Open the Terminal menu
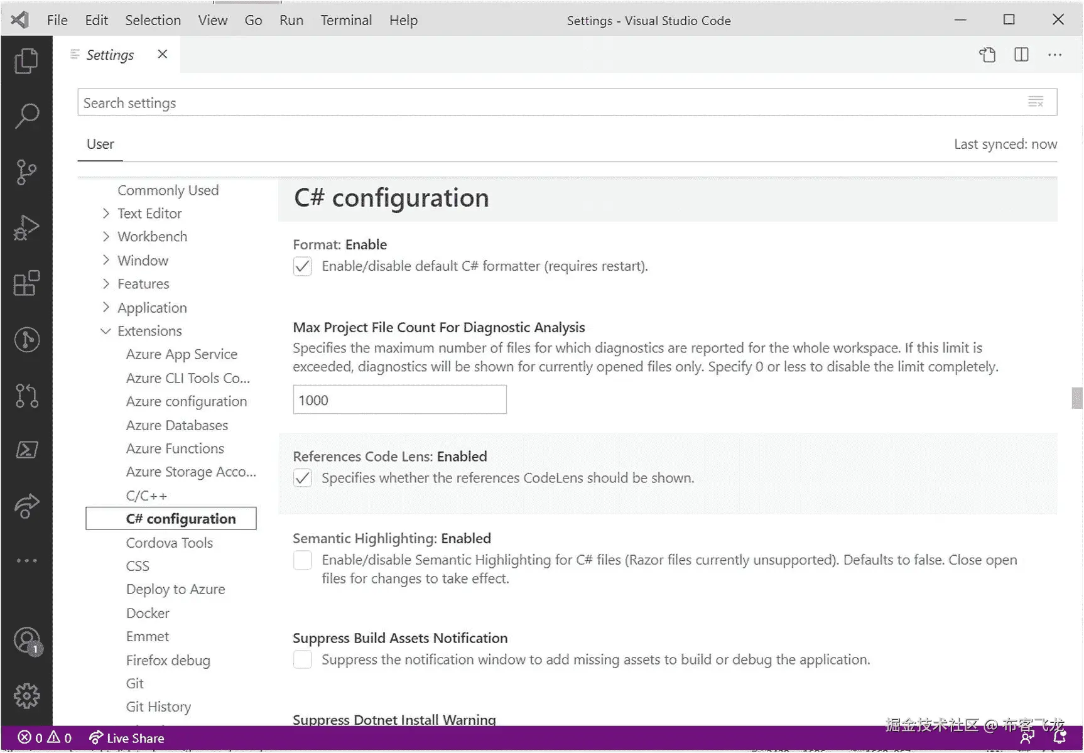Viewport: 1084px width, 753px height. coord(346,20)
